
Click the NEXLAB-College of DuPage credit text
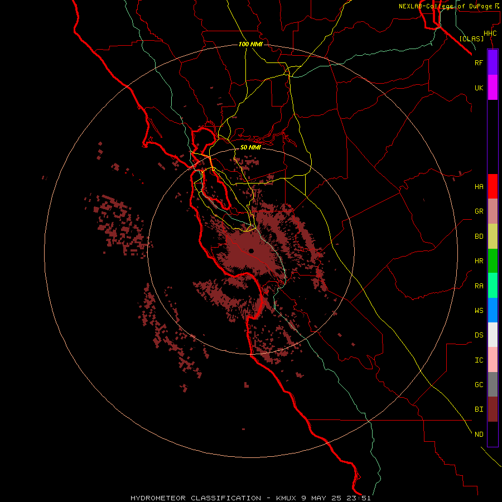449,6
